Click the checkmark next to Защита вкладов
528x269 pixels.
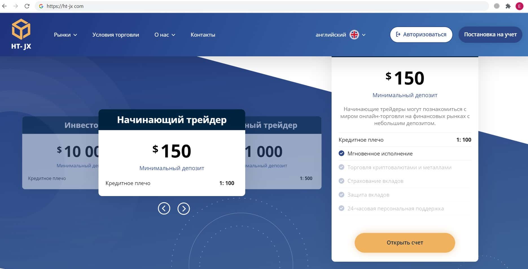tap(341, 195)
